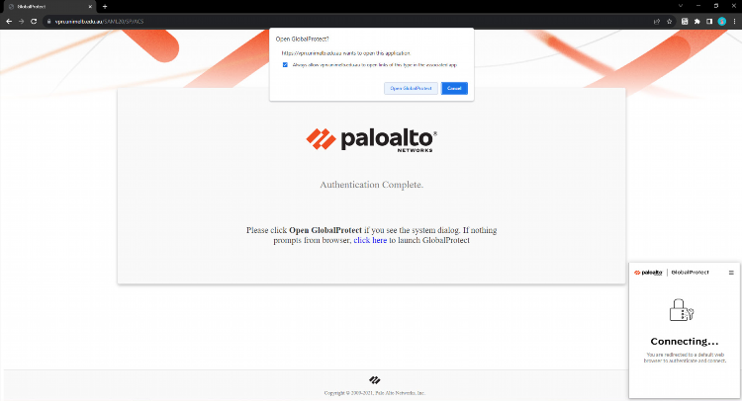
Task: Toggle the browser side panel
Action: pyautogui.click(x=709, y=22)
